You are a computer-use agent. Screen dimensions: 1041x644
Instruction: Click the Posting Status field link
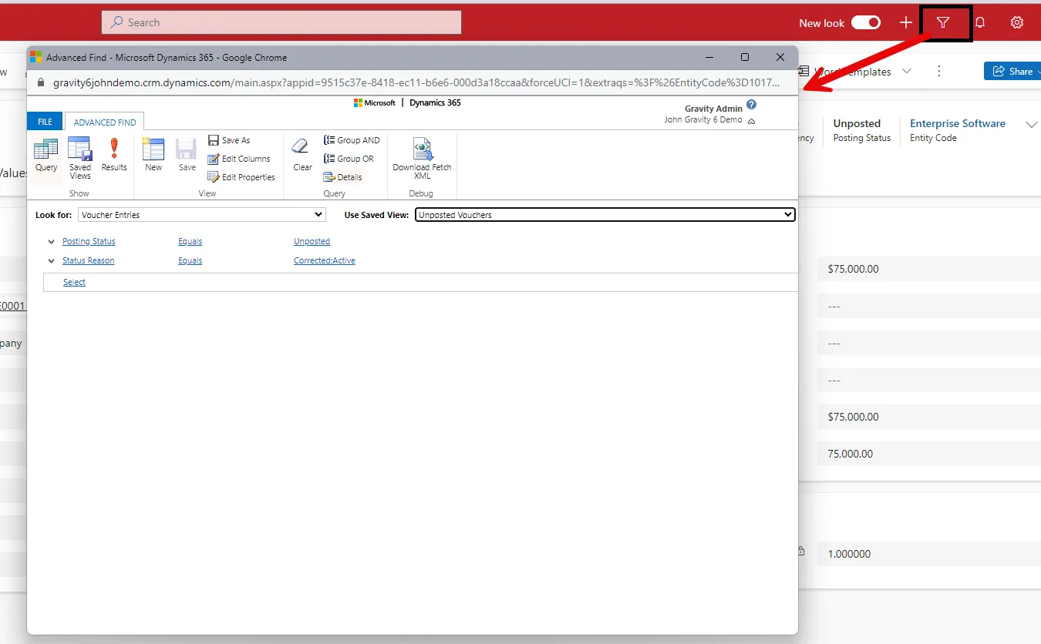click(89, 241)
